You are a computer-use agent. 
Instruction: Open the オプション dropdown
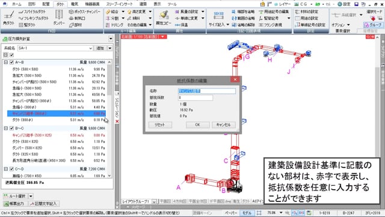340,25
